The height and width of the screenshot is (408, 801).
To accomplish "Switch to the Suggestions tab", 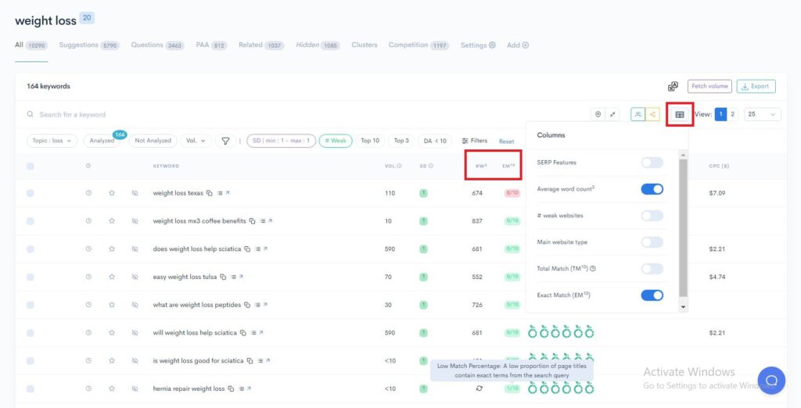I will point(89,45).
